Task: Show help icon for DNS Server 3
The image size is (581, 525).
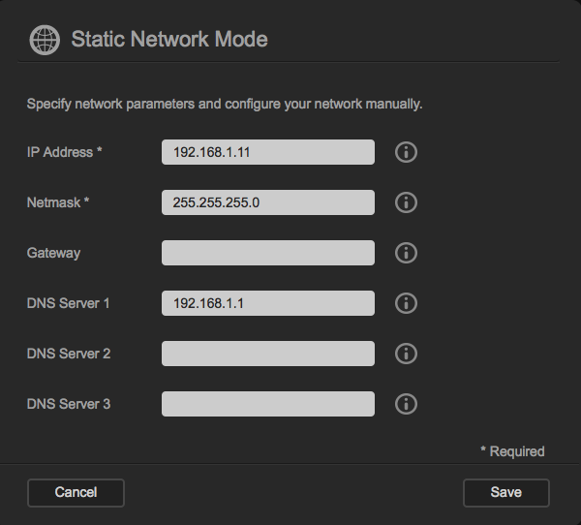Action: 407,404
